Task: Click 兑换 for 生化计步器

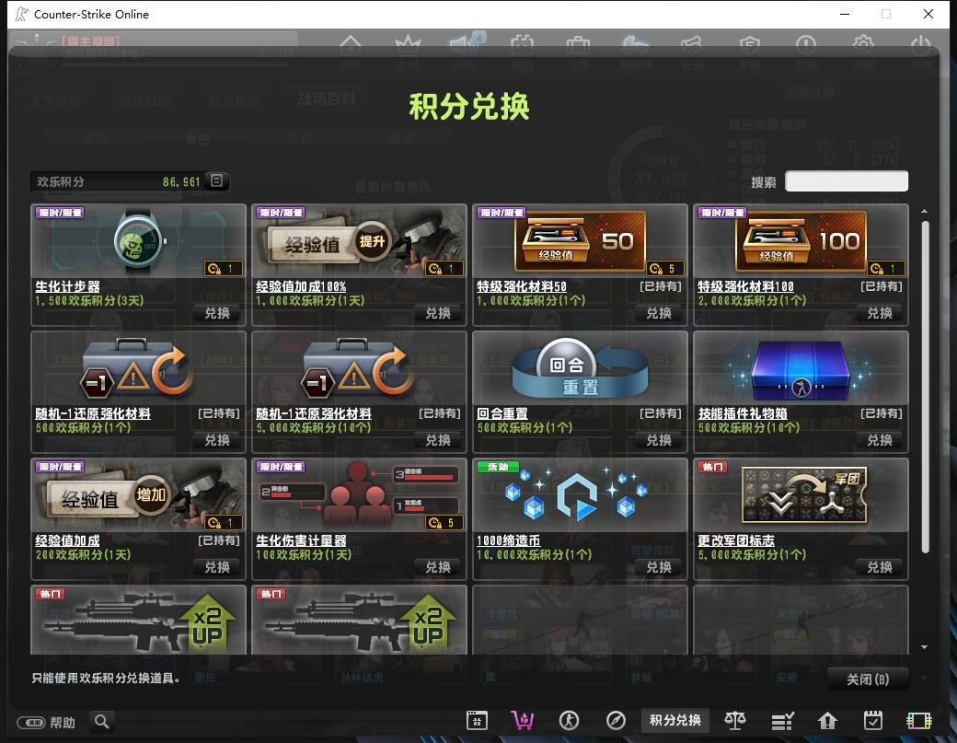Action: (x=217, y=313)
